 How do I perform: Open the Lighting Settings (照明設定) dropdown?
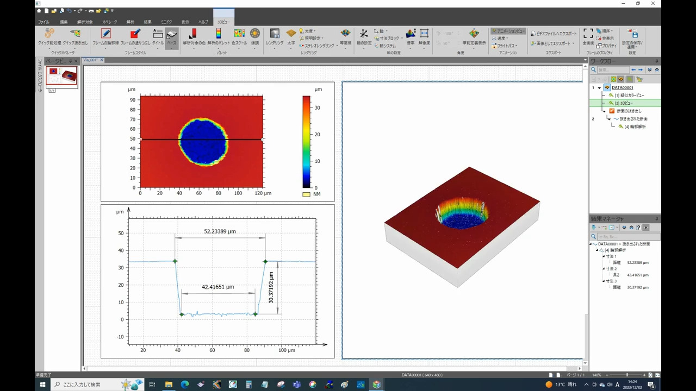tap(313, 39)
